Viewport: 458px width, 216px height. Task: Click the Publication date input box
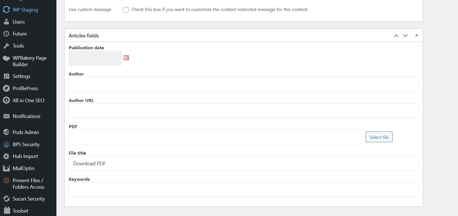tap(95, 58)
